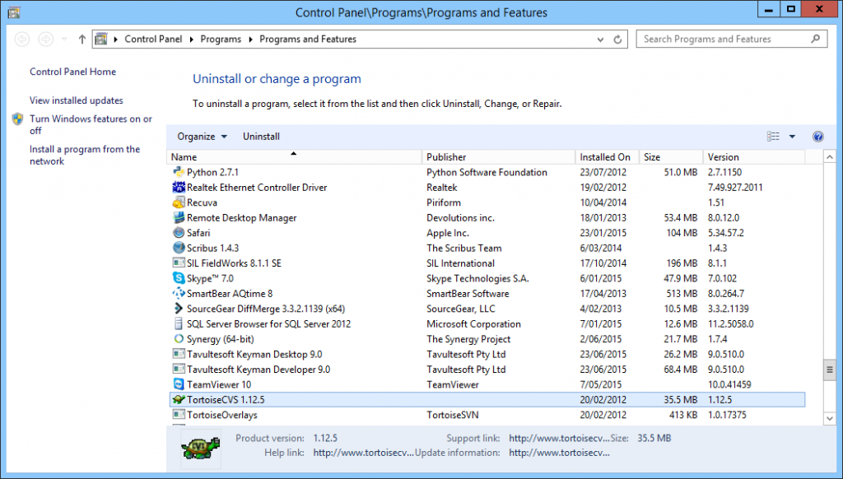The width and height of the screenshot is (843, 479).
Task: Sort the list by Version column
Action: [754, 157]
